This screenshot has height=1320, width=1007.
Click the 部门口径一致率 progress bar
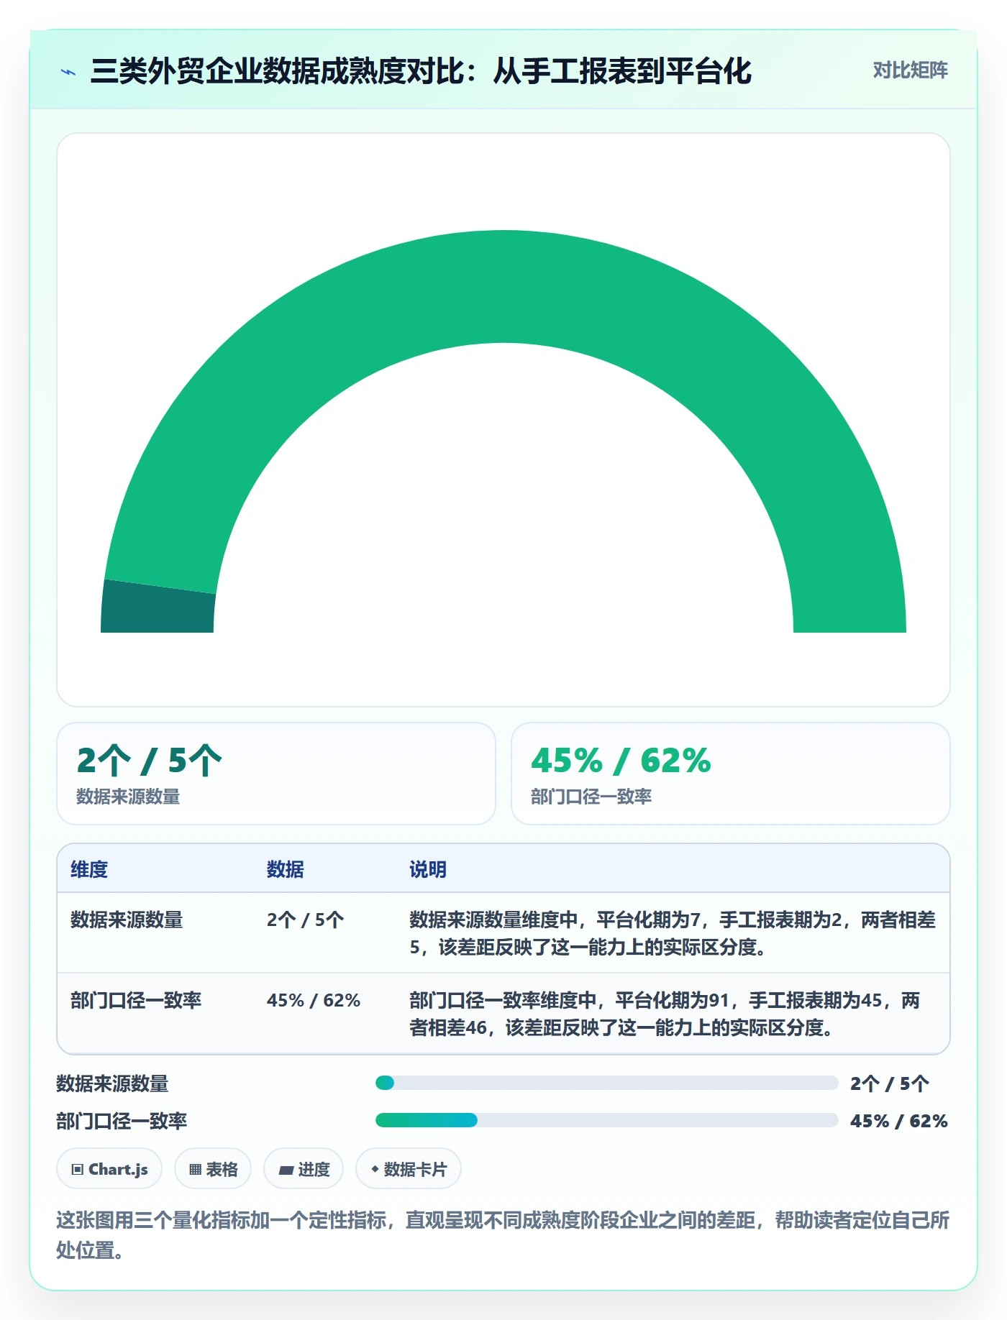(606, 1120)
